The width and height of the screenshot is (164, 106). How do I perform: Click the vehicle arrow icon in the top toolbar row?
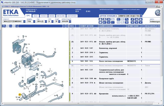tap(109, 19)
